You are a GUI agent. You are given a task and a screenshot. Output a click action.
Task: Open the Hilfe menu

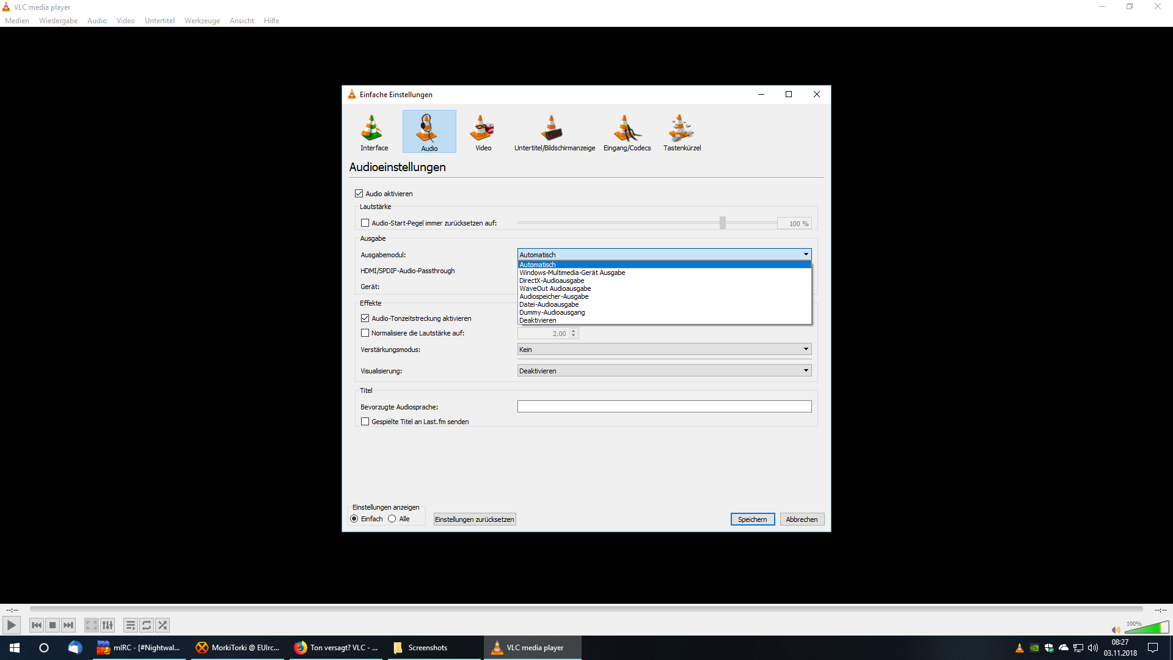pos(271,21)
